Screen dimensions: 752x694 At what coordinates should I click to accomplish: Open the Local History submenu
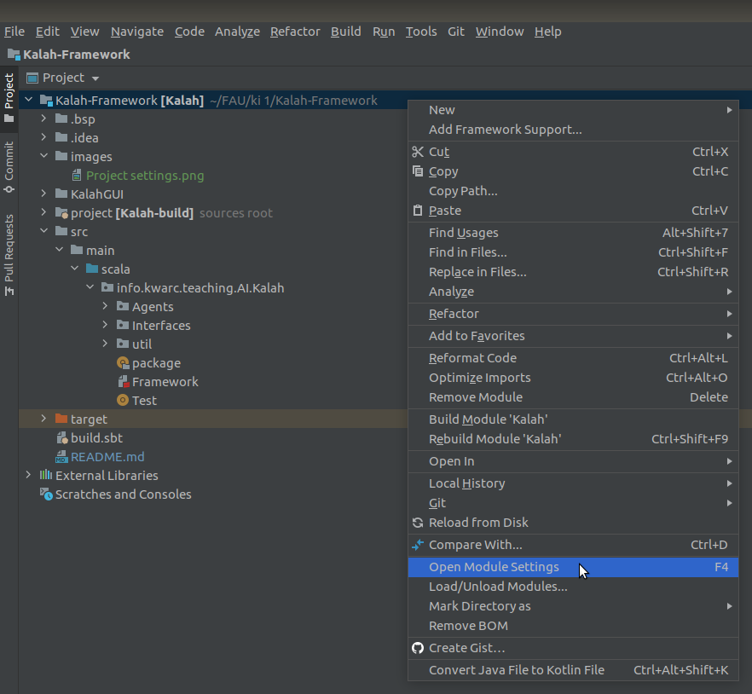point(573,483)
